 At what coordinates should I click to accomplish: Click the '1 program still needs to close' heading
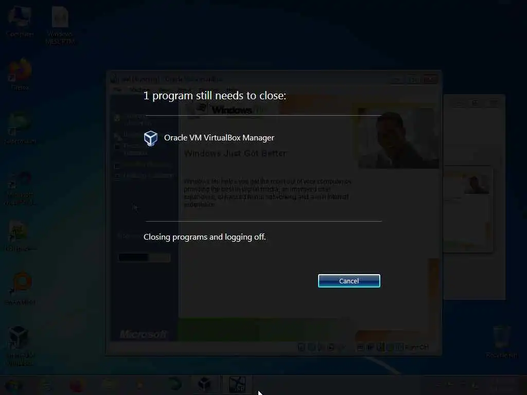215,96
